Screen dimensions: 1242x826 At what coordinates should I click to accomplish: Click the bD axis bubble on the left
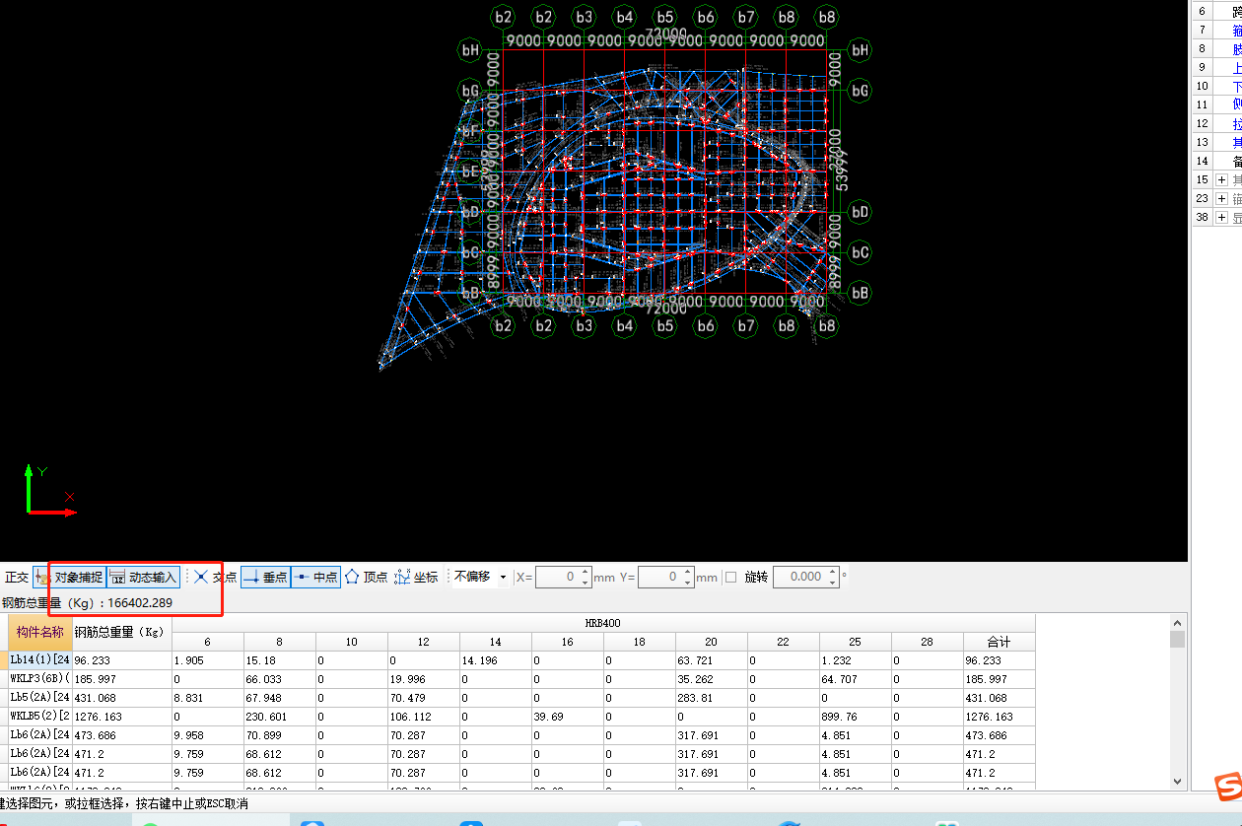pyautogui.click(x=470, y=212)
